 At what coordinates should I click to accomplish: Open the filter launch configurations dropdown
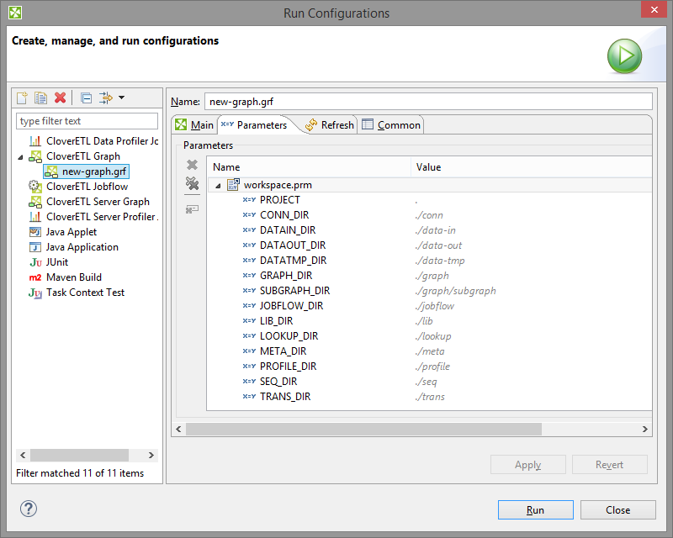coord(111,98)
